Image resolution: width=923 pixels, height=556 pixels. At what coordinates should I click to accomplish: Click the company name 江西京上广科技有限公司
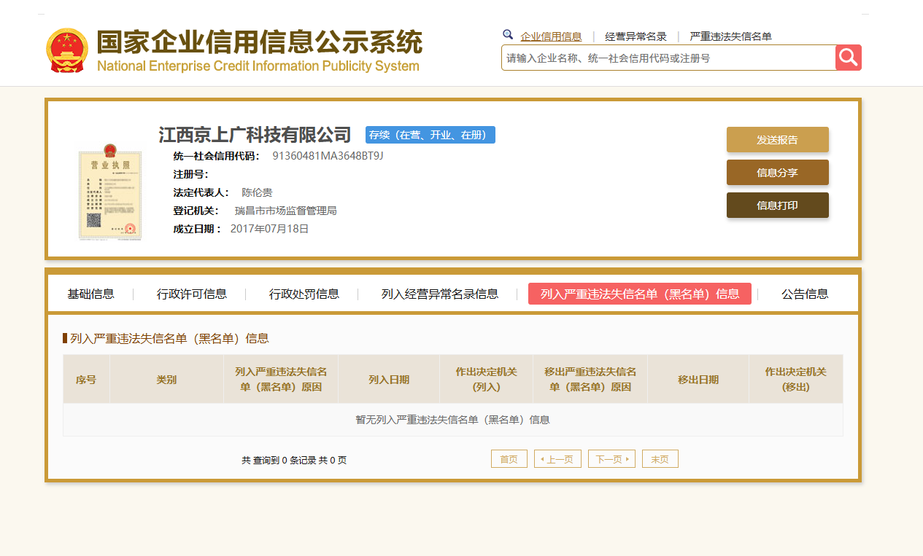point(255,135)
